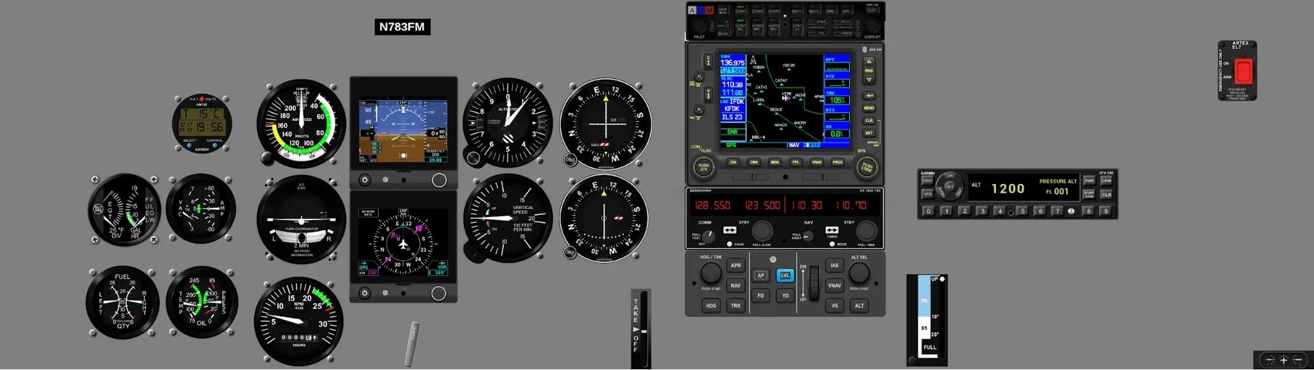This screenshot has height=370, width=1314.
Task: Click the VNAV button on GNS 530
Action: [816, 162]
